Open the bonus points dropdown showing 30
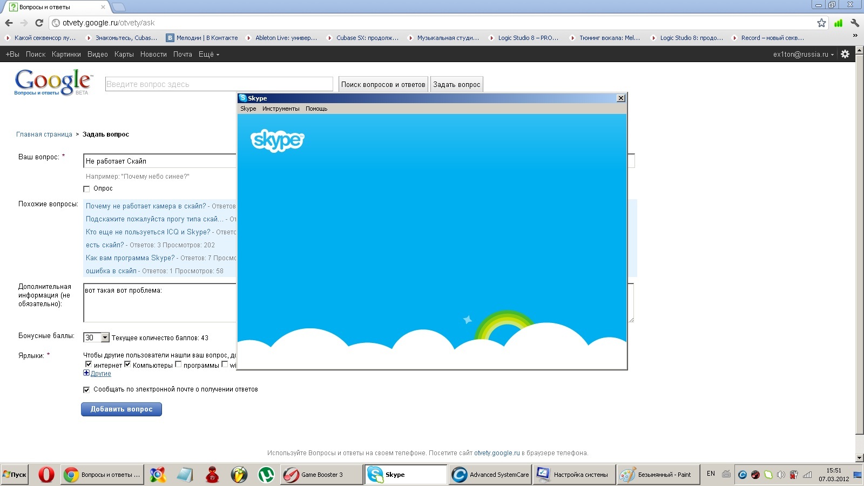Screen dimensions: 864x486 click(x=97, y=337)
